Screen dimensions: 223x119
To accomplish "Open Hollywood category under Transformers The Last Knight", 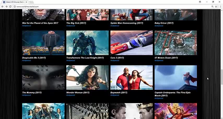I will pos(71,61).
